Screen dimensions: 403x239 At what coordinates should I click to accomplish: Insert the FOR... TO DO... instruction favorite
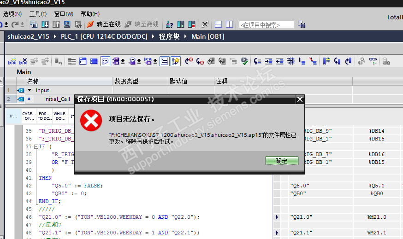coord(45,116)
